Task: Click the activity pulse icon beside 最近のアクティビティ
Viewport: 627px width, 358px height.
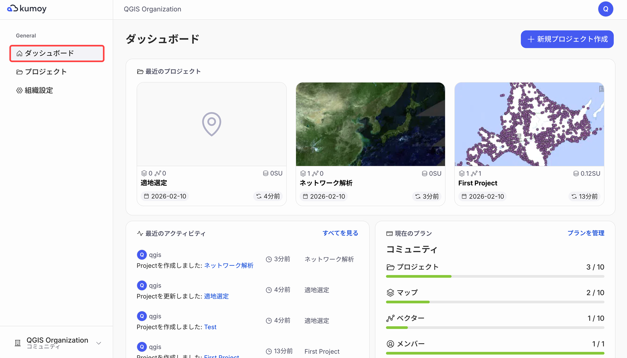Action: tap(140, 233)
